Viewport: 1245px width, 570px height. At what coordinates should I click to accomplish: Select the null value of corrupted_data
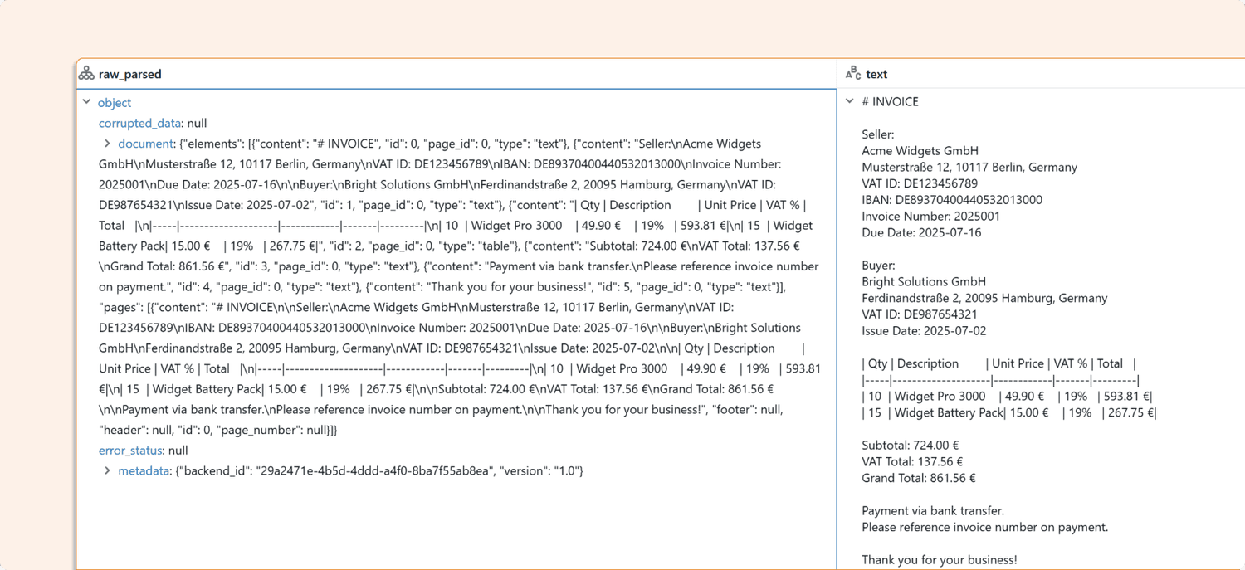coord(196,123)
